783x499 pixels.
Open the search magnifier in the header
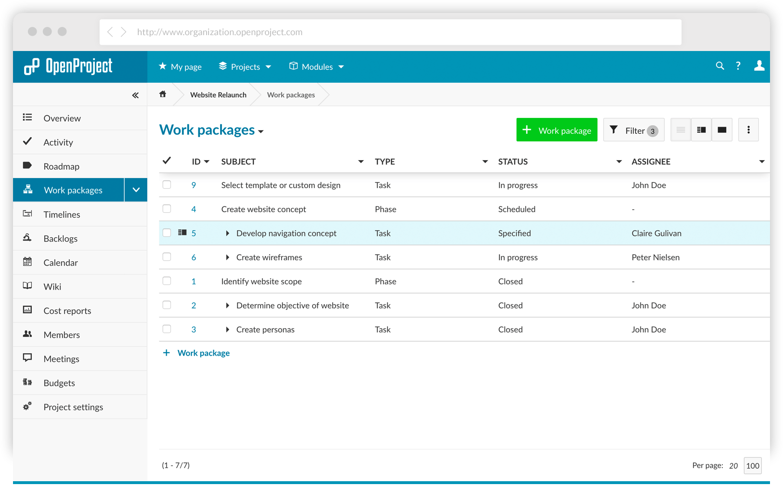tap(720, 66)
